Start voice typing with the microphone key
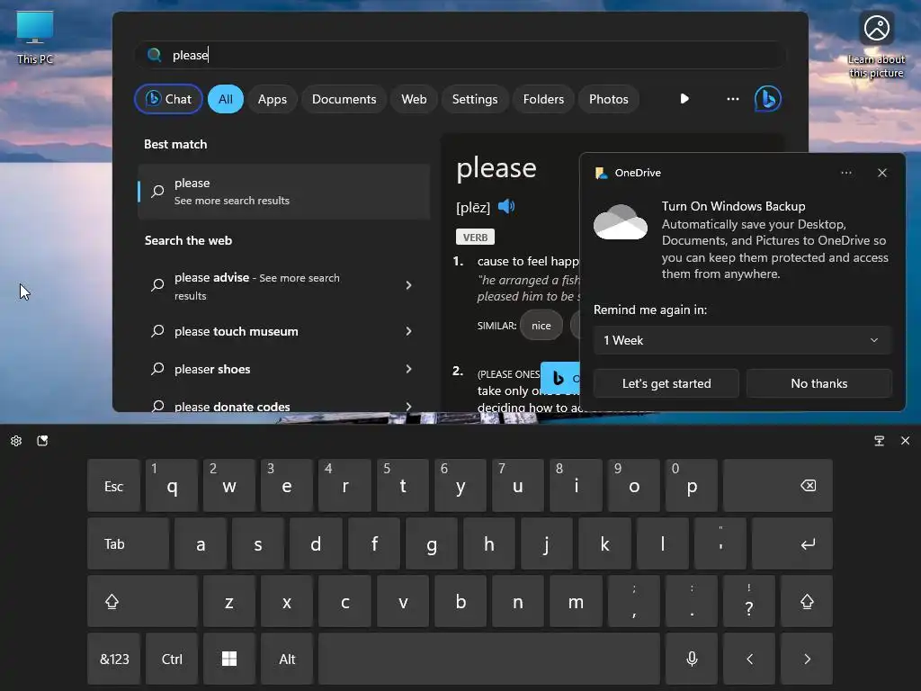Image resolution: width=921 pixels, height=691 pixels. 692,659
